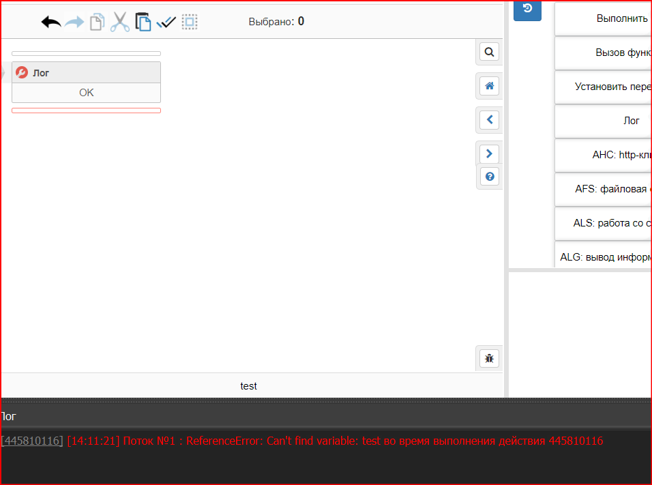The width and height of the screenshot is (652, 485).
Task: Click the redo arrow in the toolbar
Action: 74,22
